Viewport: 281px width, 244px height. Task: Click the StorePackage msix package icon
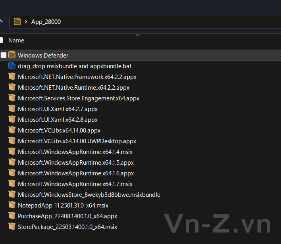pyautogui.click(x=12, y=227)
